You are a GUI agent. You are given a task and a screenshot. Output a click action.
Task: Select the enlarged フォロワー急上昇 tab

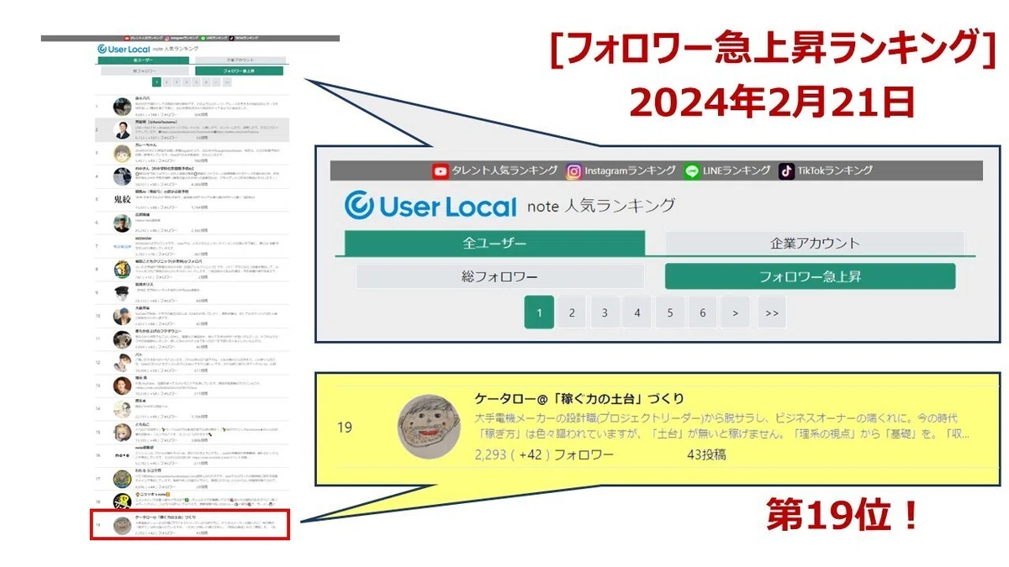point(810,276)
